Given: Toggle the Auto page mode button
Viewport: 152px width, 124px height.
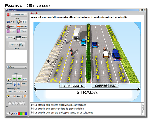Looking at the screenshot, I should coord(25,80).
